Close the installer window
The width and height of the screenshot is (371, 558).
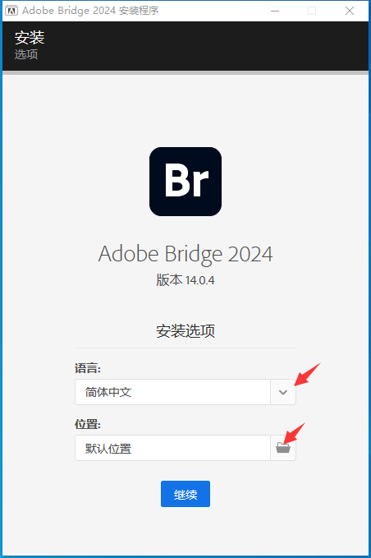350,11
